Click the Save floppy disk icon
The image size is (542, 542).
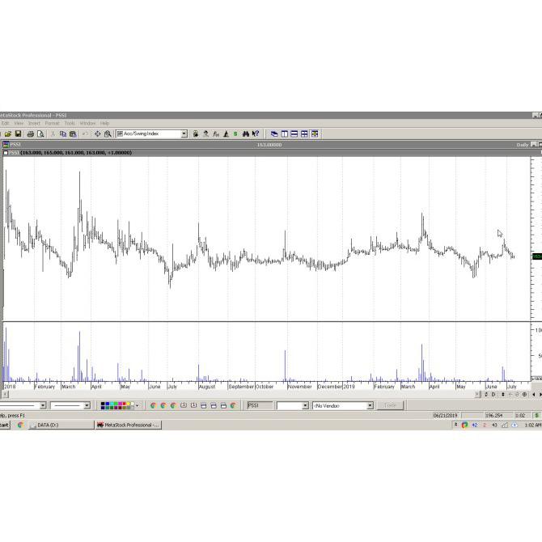[18, 133]
